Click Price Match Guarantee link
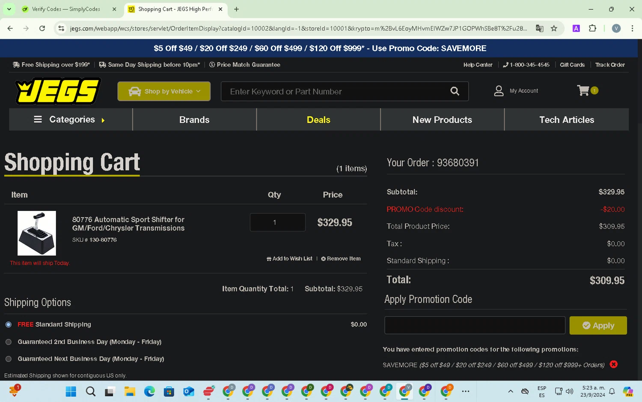 coord(245,65)
